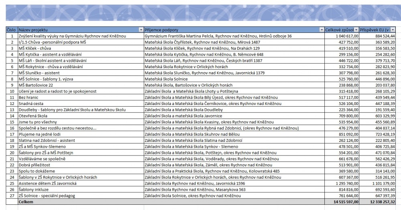Click recipient 'Mateřská škola, Bartošovice v Orlických horách'
The image size is (401, 210).
234,85
